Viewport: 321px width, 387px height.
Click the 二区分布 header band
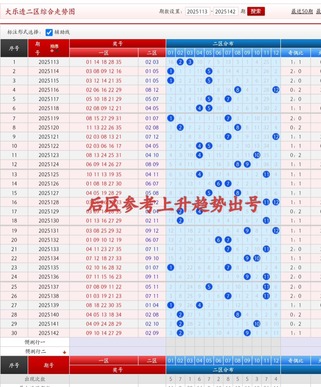[223, 43]
